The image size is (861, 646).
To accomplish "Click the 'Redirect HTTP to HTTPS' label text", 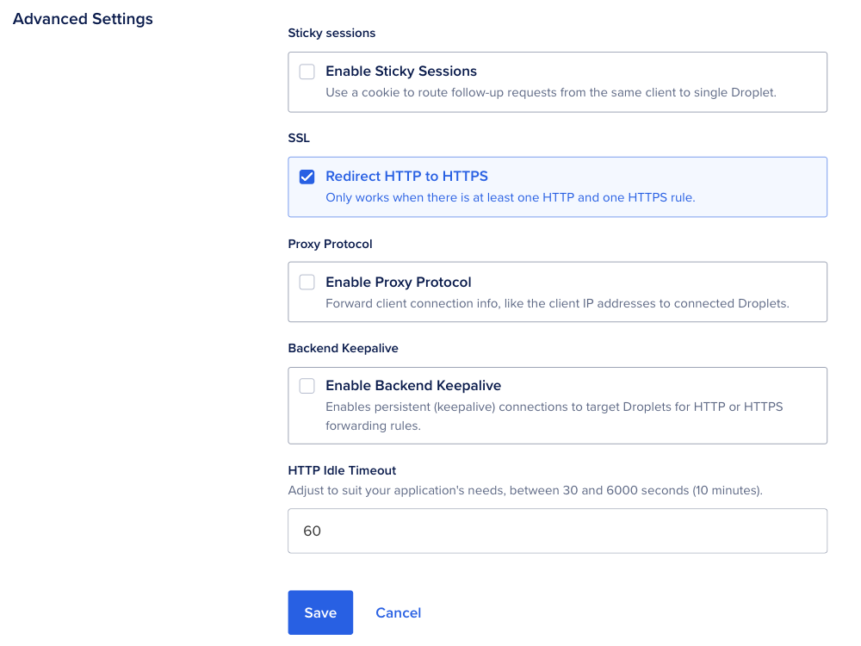I will [x=407, y=177].
